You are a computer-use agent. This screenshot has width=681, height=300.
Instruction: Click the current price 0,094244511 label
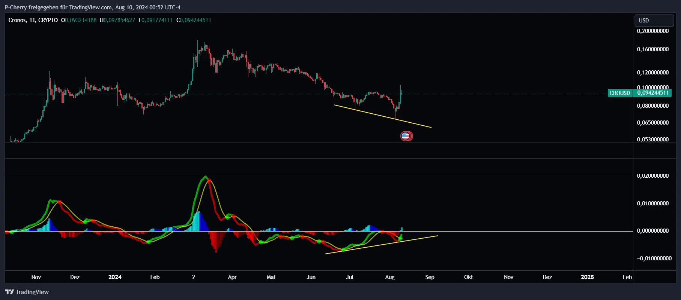pos(653,93)
